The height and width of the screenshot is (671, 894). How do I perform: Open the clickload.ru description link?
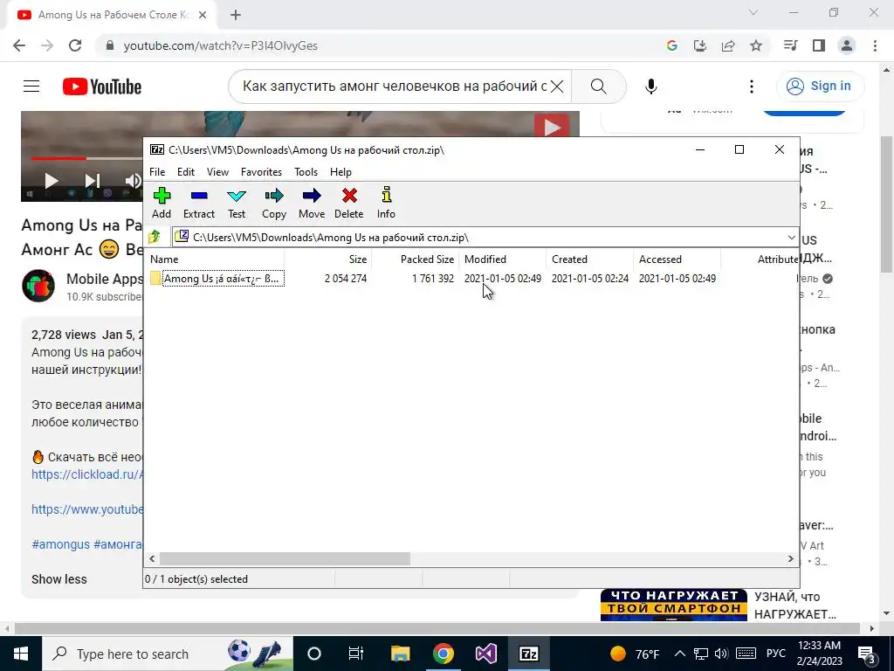tap(87, 474)
